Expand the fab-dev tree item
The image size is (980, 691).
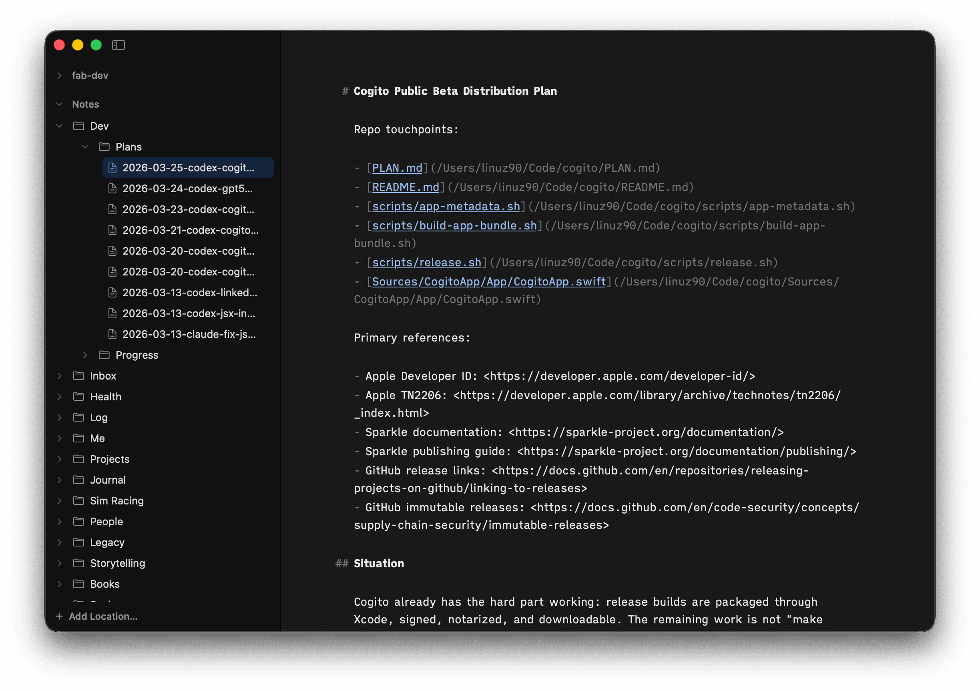[59, 75]
